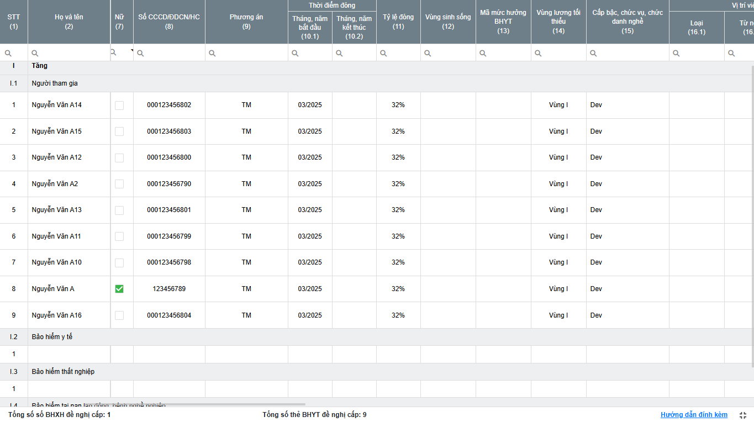The width and height of the screenshot is (754, 422).
Task: Click the exit fullscreen icon at bottom right
Action: [744, 415]
